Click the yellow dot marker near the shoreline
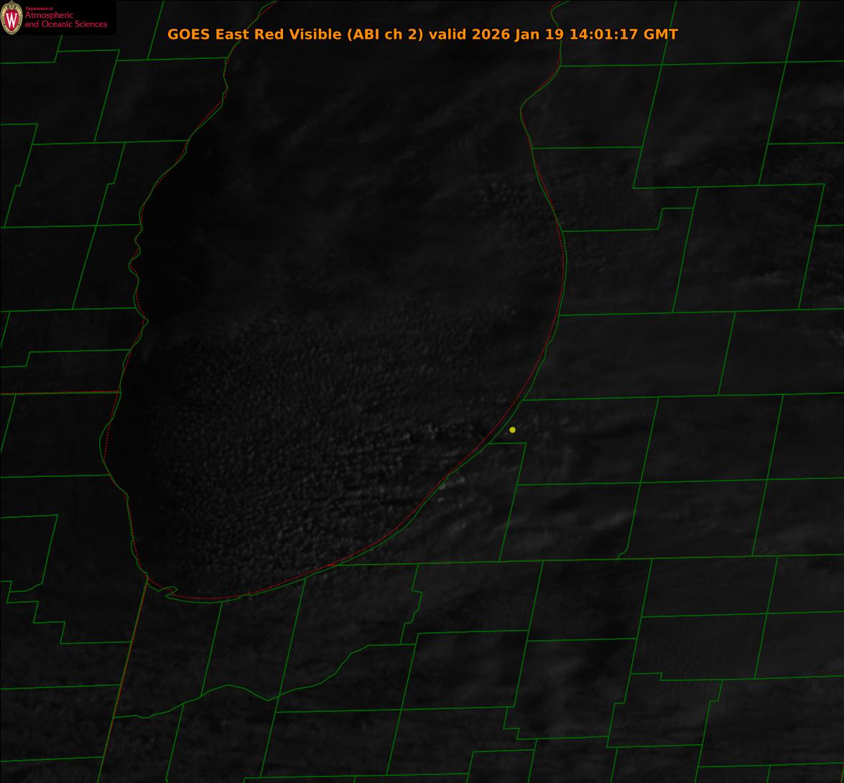 (x=512, y=430)
